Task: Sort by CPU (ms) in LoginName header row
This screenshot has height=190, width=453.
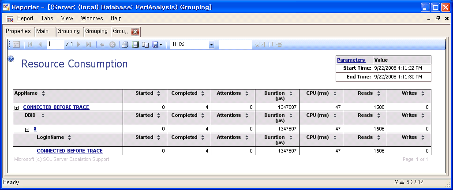Action: pos(335,138)
